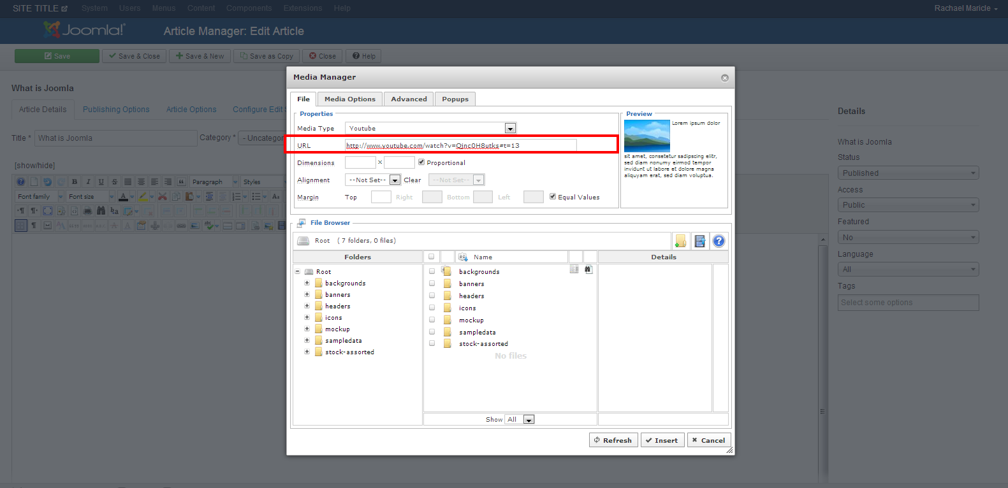The image size is (1008, 488).
Task: Click the Print icon in editor toolbar
Action: coord(88,210)
